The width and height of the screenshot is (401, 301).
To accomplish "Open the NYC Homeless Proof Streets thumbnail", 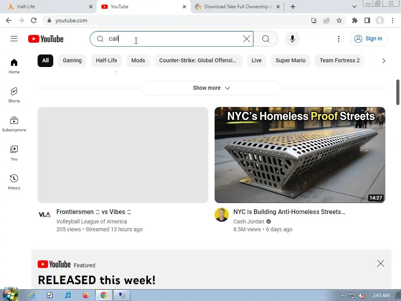I will (x=300, y=155).
